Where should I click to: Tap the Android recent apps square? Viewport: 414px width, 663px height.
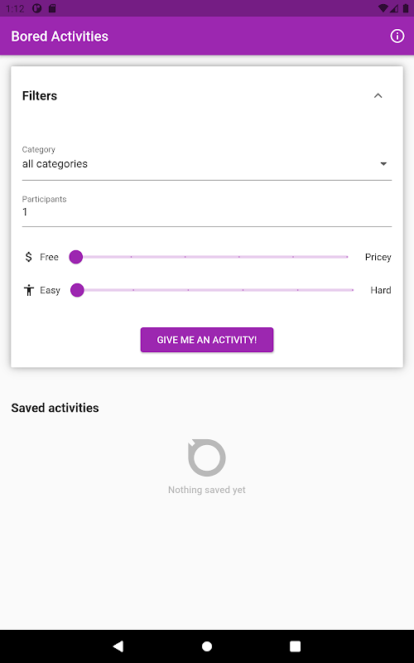coord(295,646)
